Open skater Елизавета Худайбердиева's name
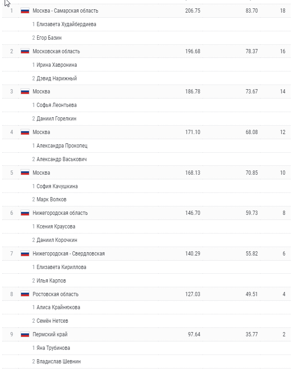 coord(66,24)
